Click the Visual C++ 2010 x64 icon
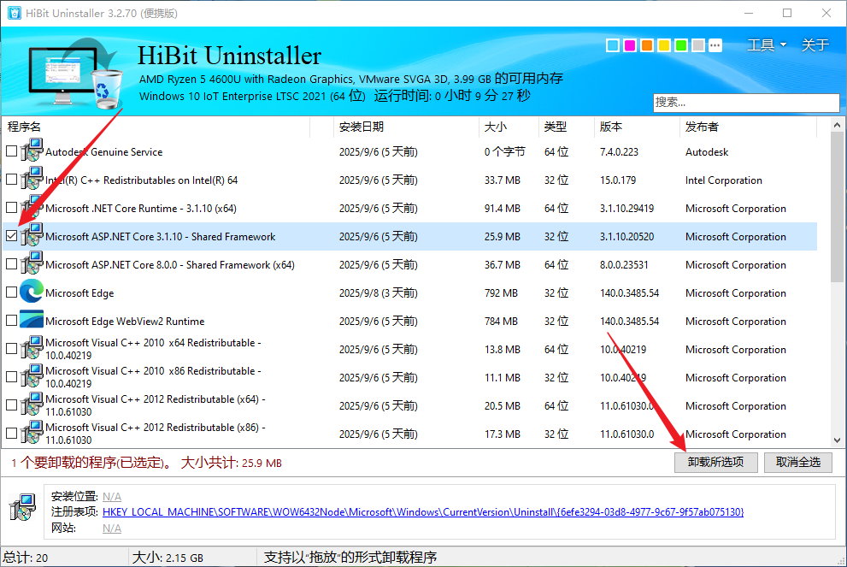The width and height of the screenshot is (847, 567). pyautogui.click(x=32, y=348)
